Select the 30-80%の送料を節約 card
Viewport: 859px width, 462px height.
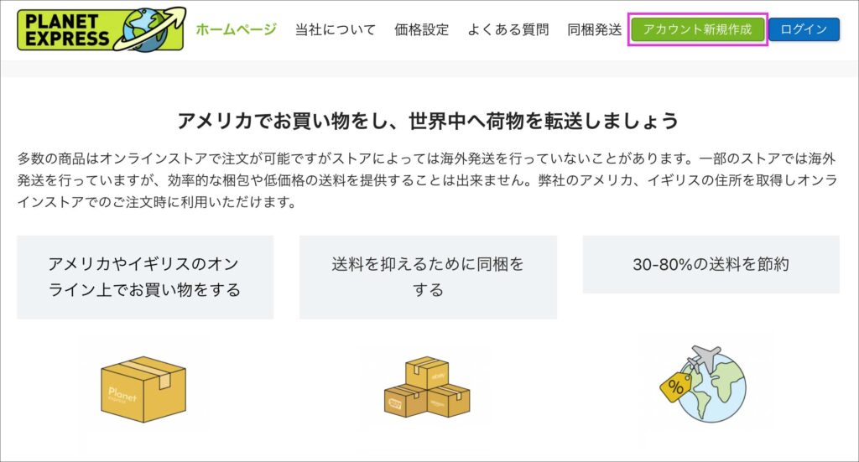(x=711, y=264)
